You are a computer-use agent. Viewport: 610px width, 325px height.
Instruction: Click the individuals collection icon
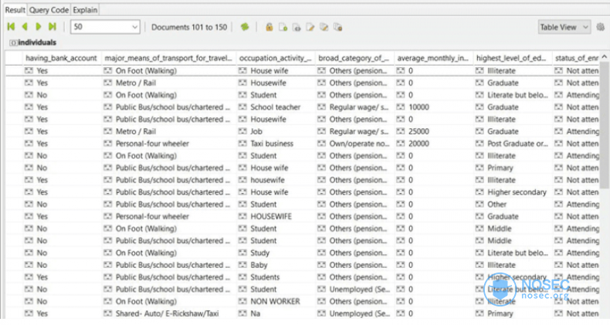pyautogui.click(x=13, y=42)
